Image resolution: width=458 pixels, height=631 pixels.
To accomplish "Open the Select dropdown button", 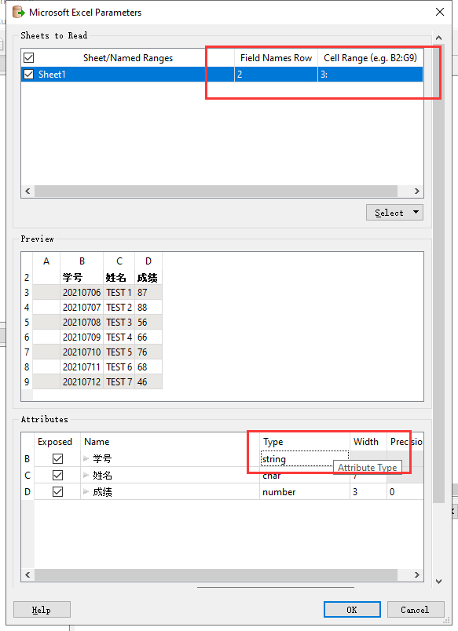I will click(394, 213).
